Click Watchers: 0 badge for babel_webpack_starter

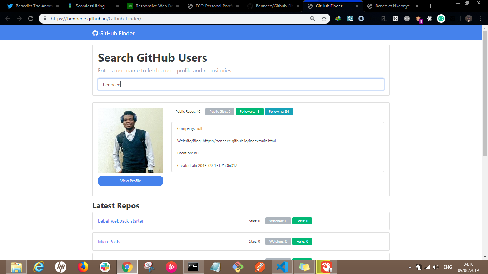(x=278, y=221)
